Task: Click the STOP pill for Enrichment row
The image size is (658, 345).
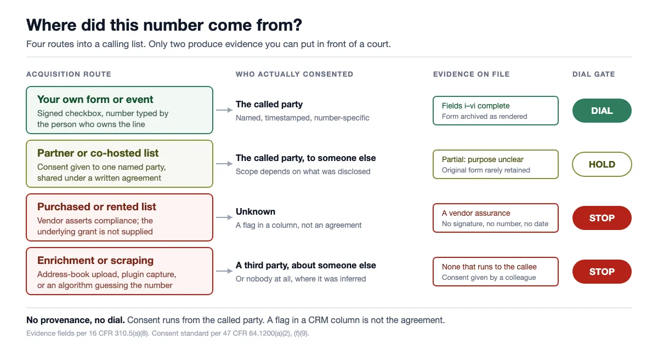Action: click(x=602, y=272)
